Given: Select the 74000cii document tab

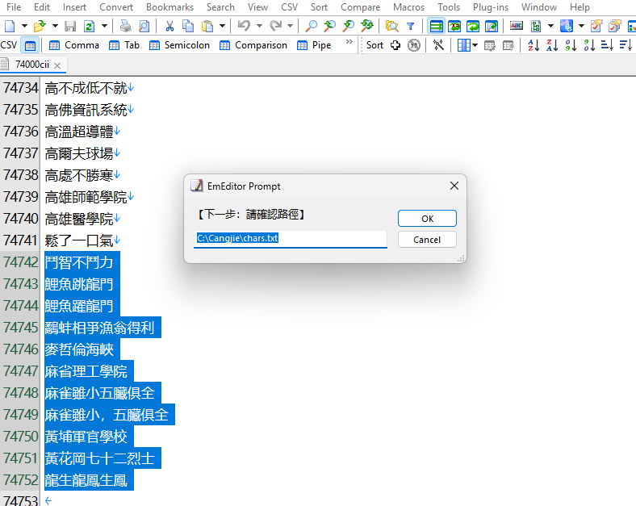Looking at the screenshot, I should pos(32,65).
